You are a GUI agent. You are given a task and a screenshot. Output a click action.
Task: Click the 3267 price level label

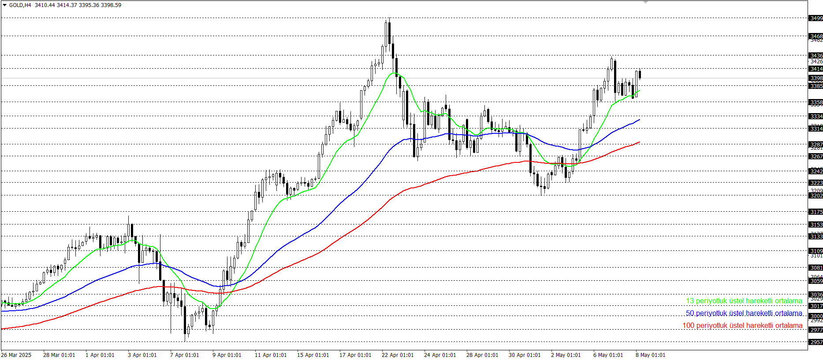816,156
